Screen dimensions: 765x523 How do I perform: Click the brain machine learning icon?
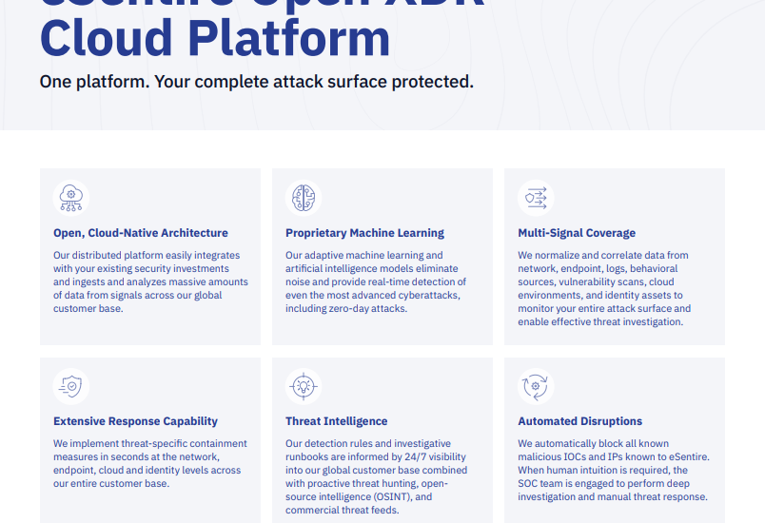[x=304, y=198]
